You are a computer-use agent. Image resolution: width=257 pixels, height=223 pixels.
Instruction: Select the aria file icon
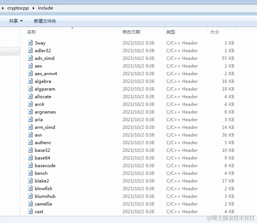(30, 119)
